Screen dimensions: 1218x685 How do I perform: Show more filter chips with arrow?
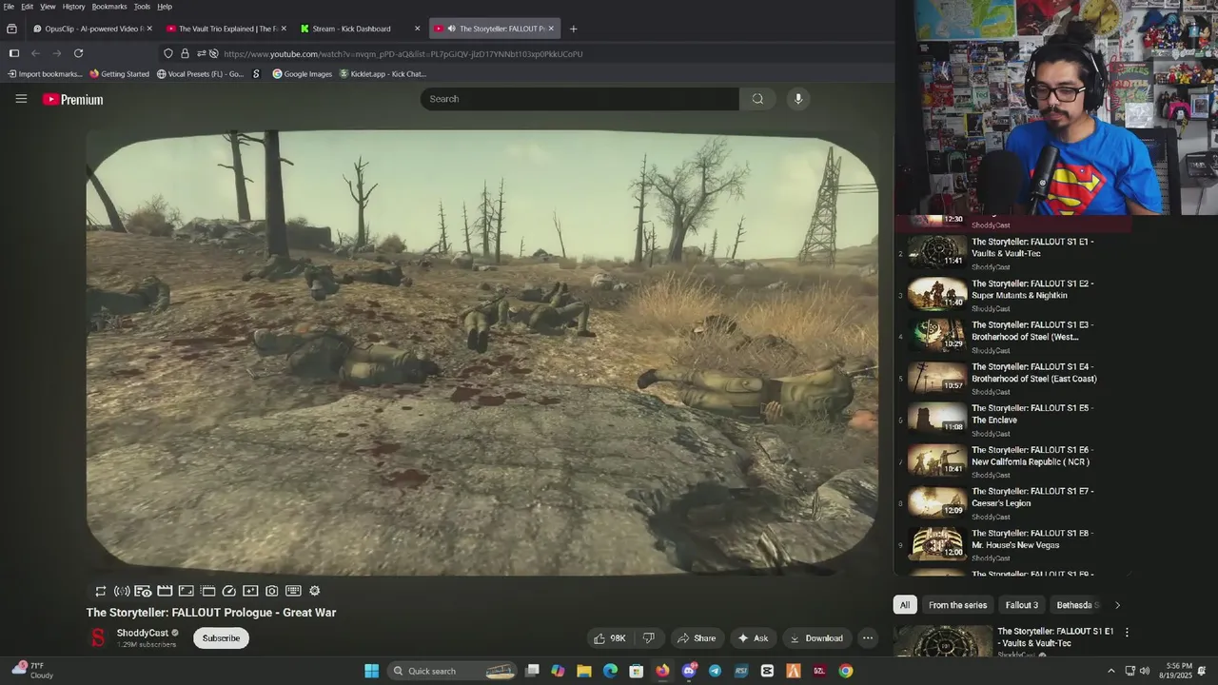click(x=1117, y=605)
